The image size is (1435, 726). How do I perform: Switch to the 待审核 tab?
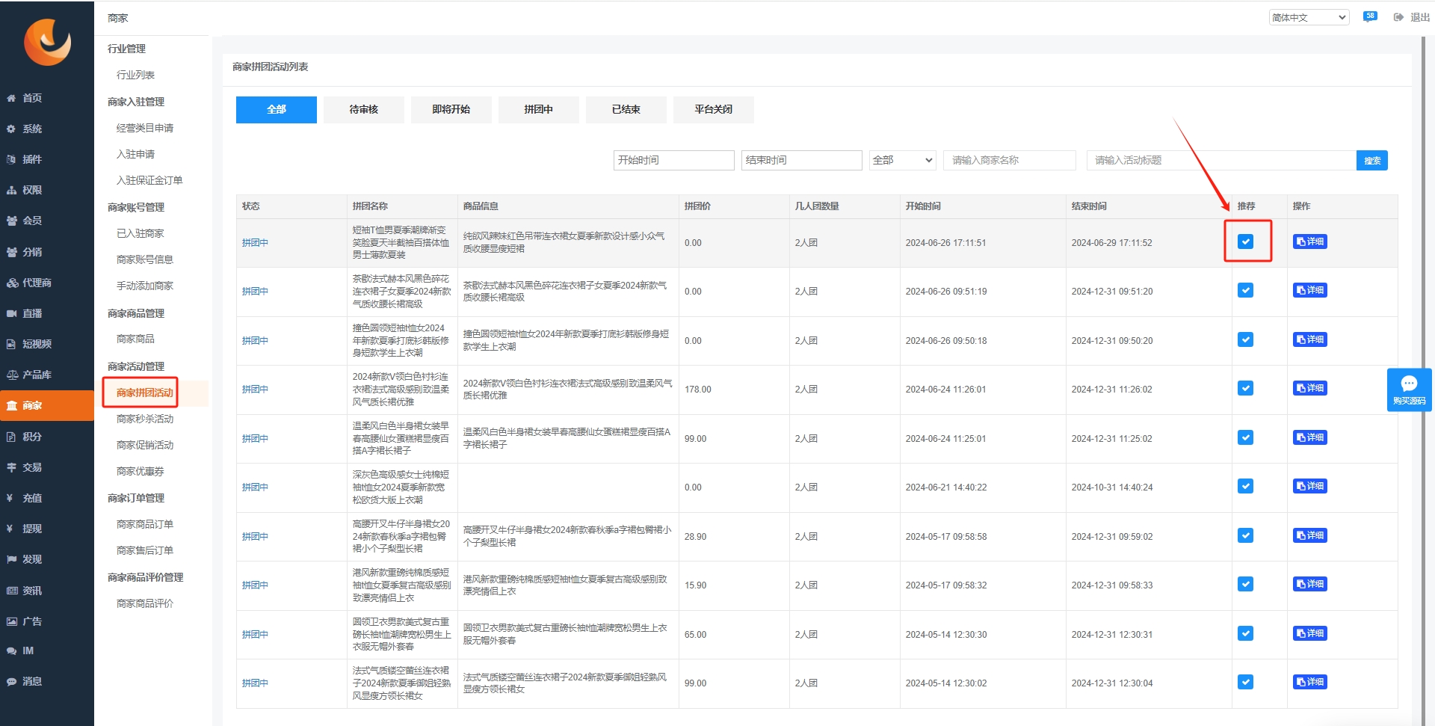tap(364, 109)
